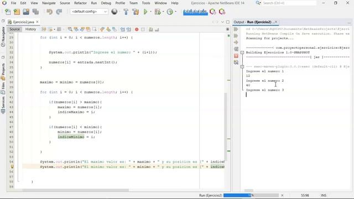The height and width of the screenshot is (199, 354).
Task: Open the default config dropdown
Action: point(89,12)
